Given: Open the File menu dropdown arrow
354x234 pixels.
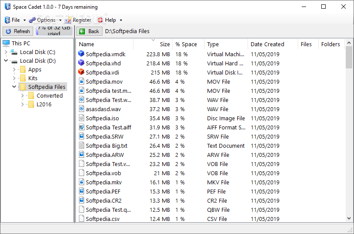Looking at the screenshot, I should 24,20.
